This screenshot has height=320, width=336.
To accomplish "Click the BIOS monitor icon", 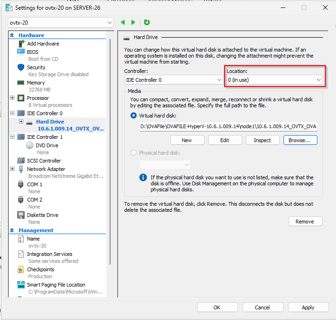I will pos(21,52).
